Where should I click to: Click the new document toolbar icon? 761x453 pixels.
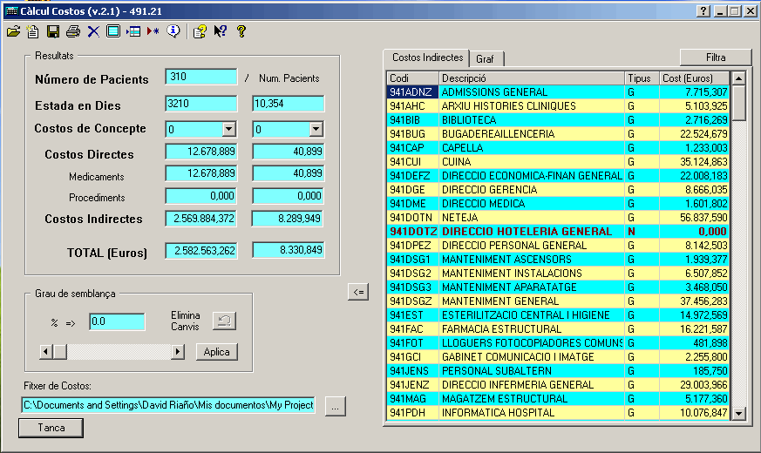coord(33,31)
